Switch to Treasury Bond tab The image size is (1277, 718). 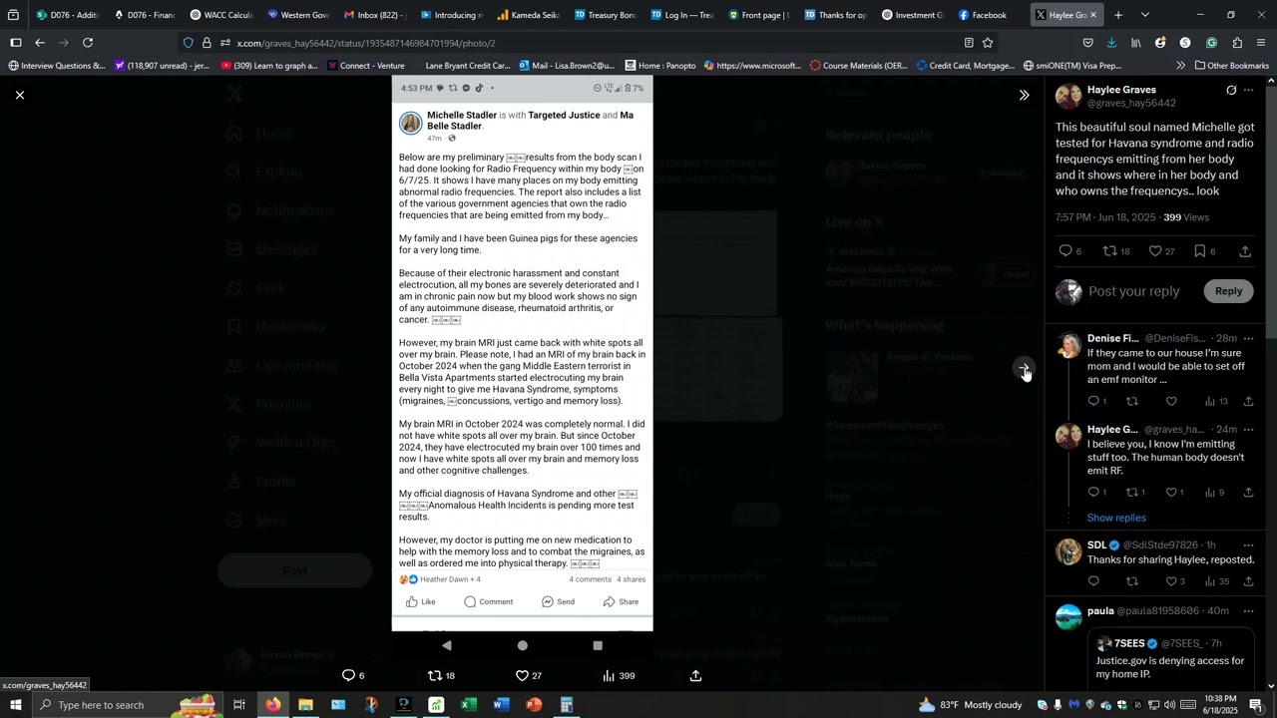pos(604,15)
